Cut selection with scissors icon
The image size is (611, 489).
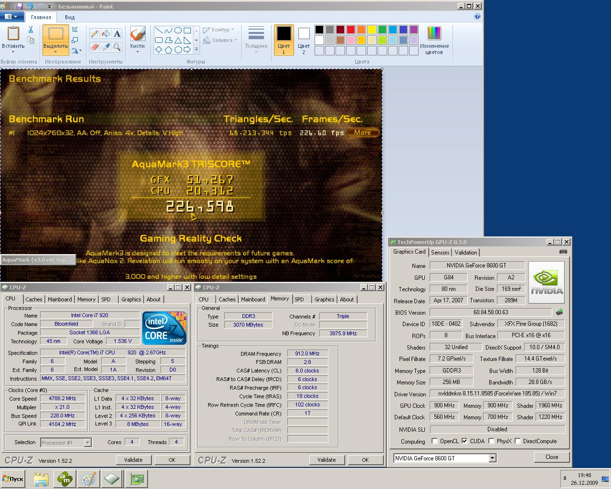coord(31,30)
